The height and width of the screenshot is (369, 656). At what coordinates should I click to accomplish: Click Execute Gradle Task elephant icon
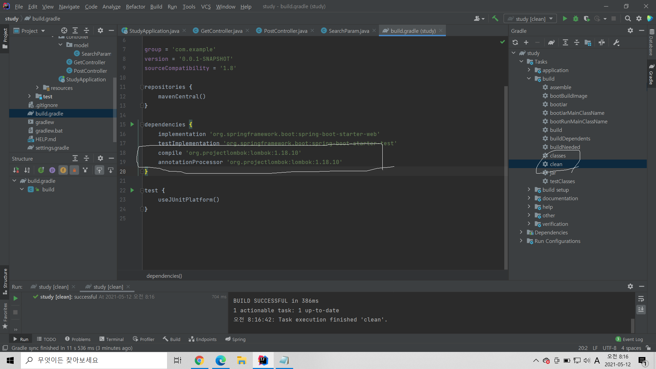coord(551,42)
